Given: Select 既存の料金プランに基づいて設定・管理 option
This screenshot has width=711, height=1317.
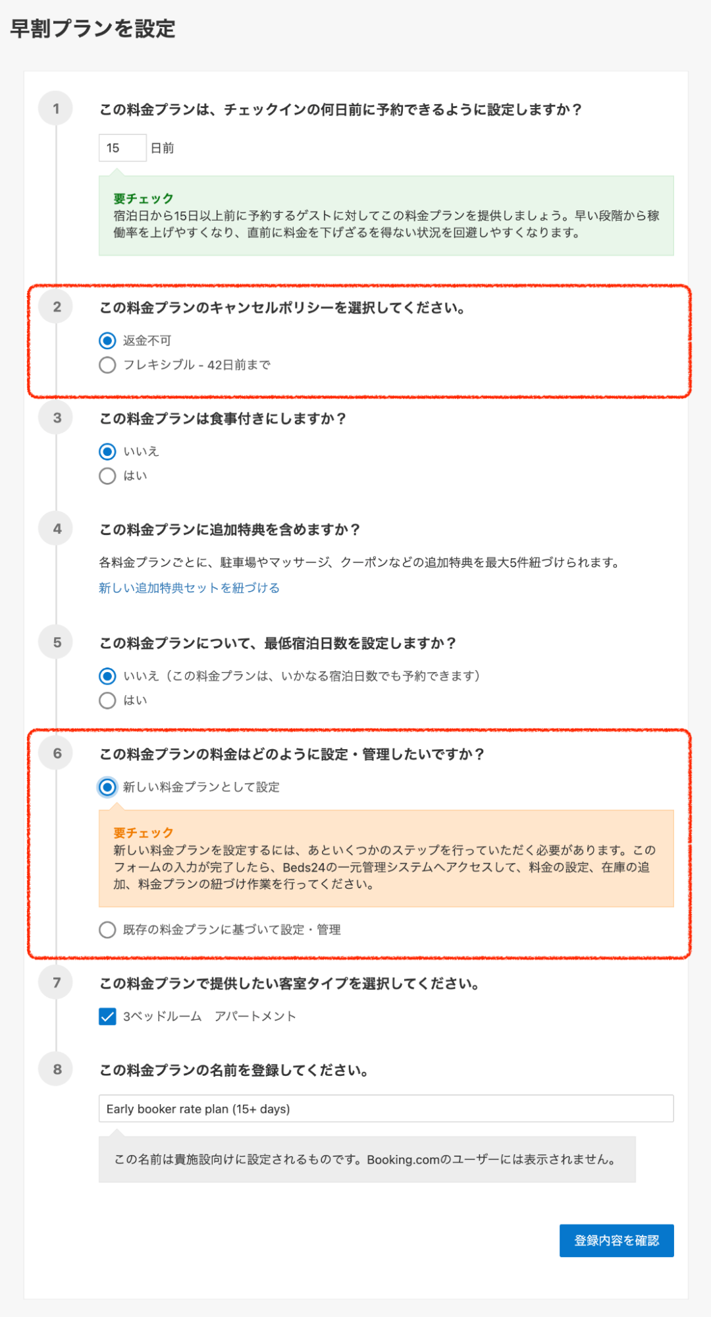Looking at the screenshot, I should coord(107,930).
